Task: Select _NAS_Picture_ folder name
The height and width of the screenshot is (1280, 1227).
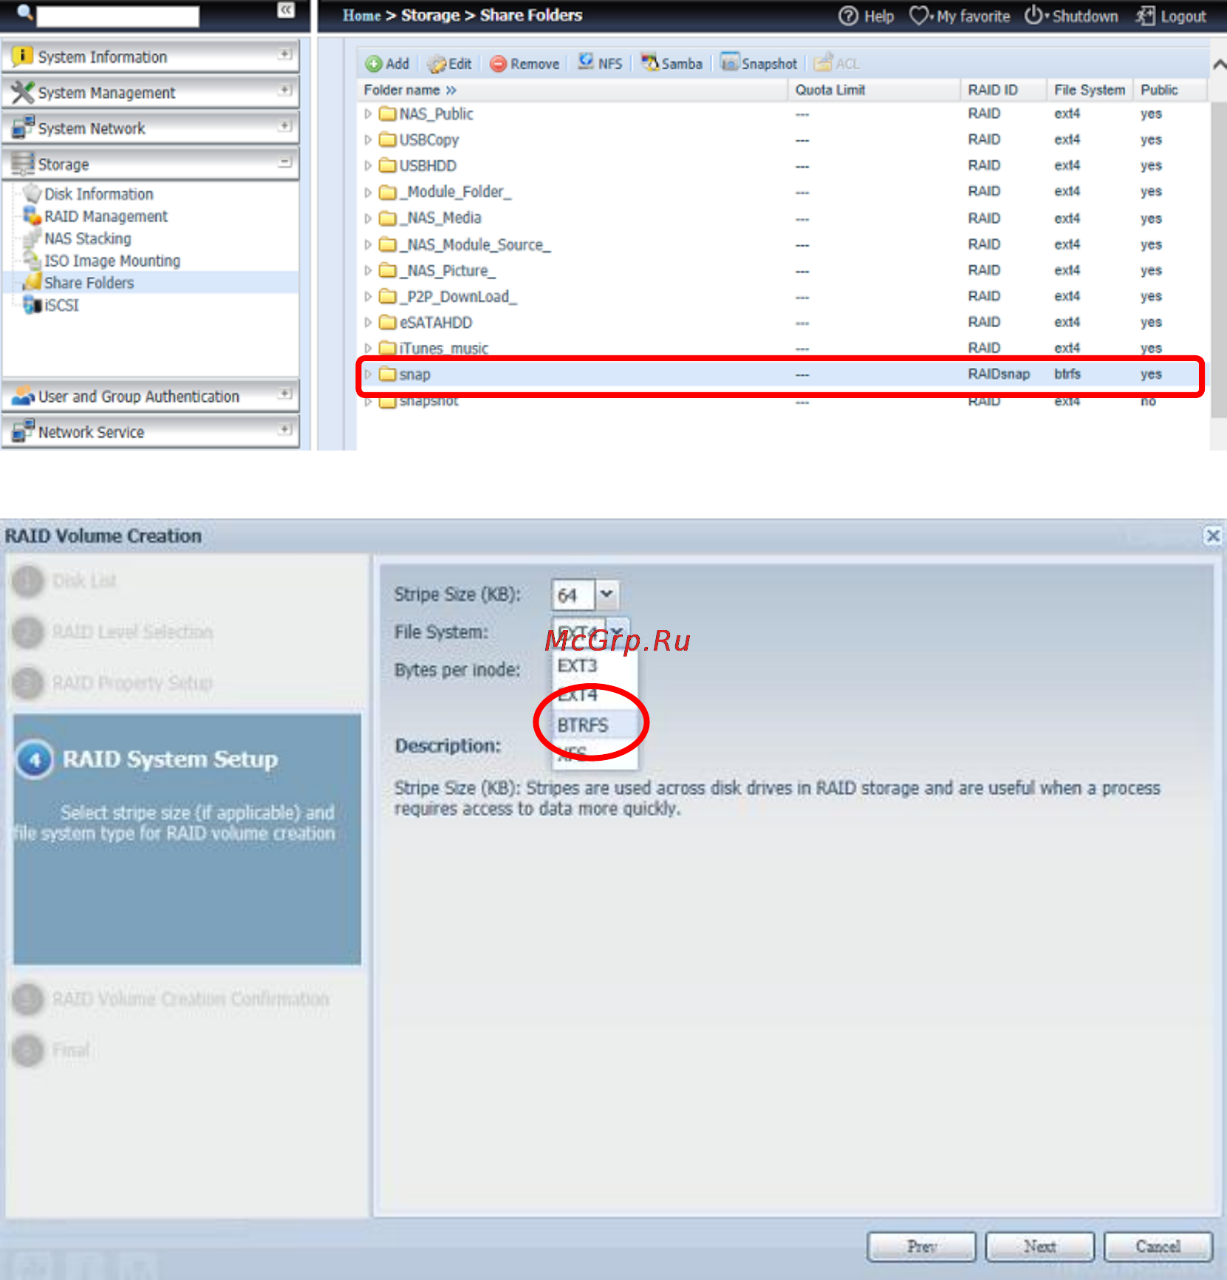Action: (x=448, y=270)
